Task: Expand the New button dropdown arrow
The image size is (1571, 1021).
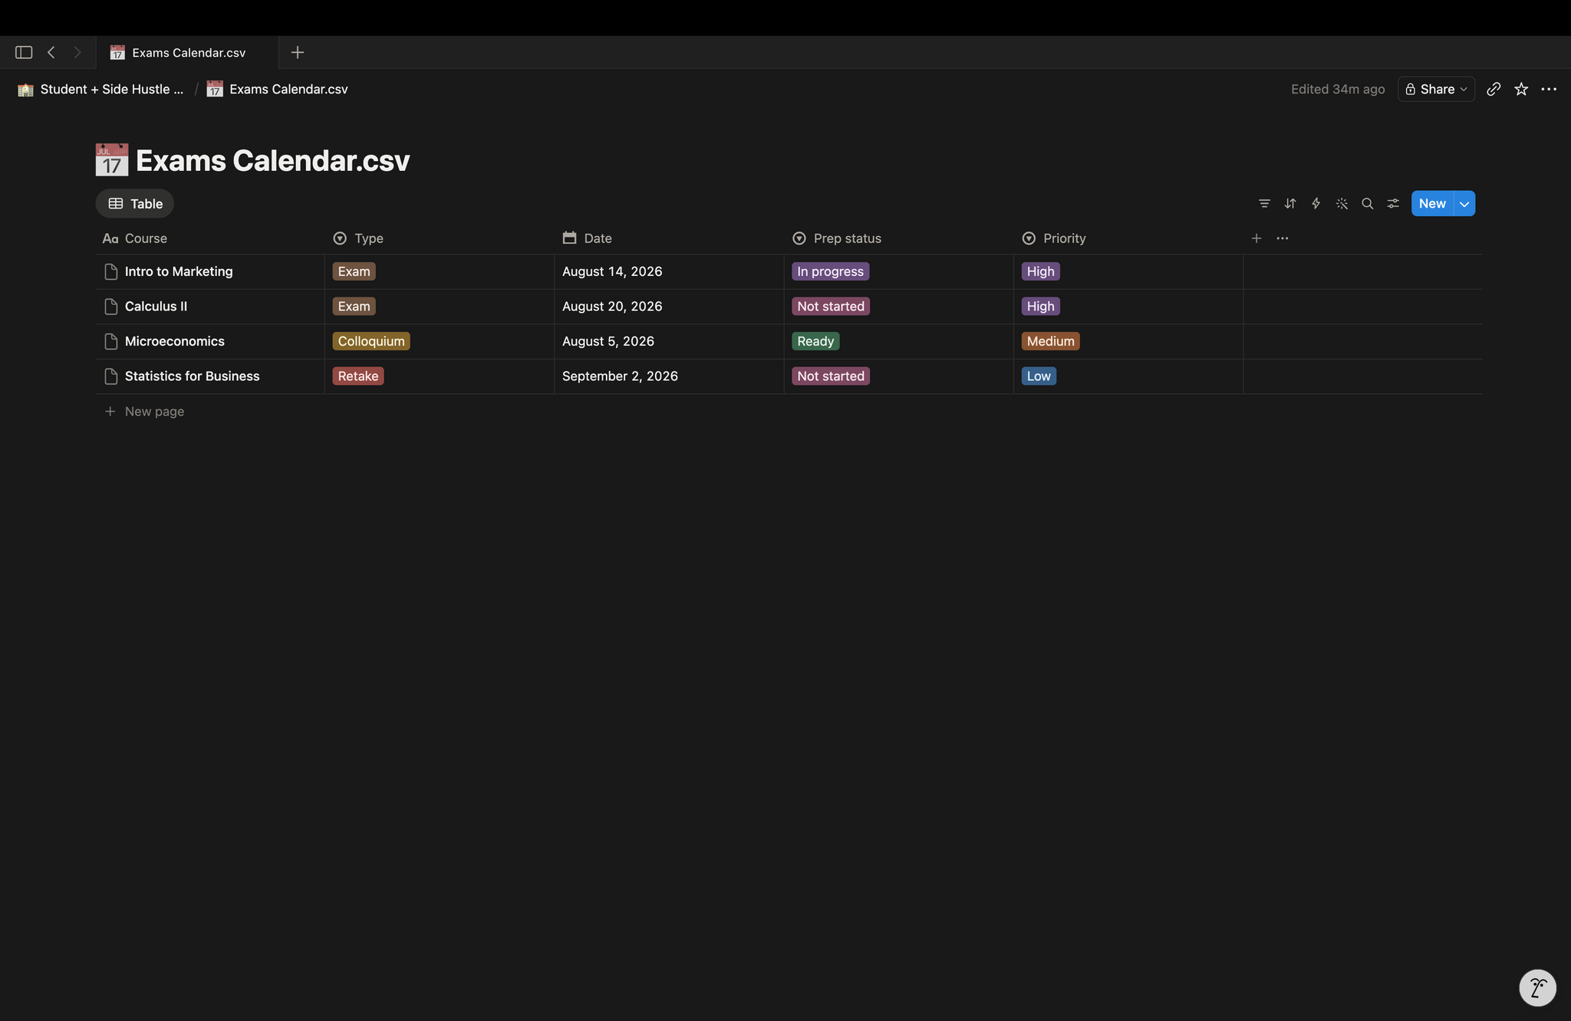Action: [1464, 204]
